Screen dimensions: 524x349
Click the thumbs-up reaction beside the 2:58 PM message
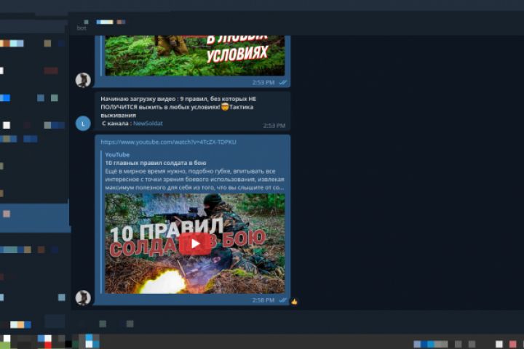(294, 302)
